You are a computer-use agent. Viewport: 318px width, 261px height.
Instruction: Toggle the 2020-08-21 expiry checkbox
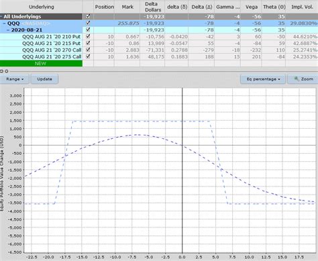tap(88, 30)
